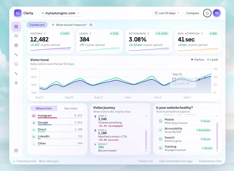Switch to What should I improve? tab
This screenshot has width=234, height=171.
point(72,25)
